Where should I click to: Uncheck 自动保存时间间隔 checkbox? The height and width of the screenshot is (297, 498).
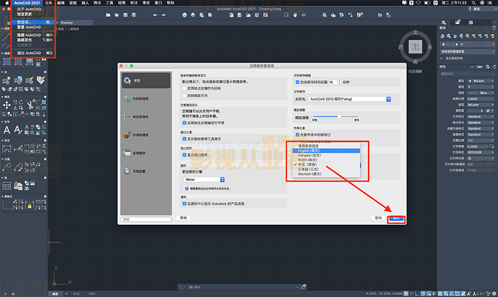tap(298, 82)
